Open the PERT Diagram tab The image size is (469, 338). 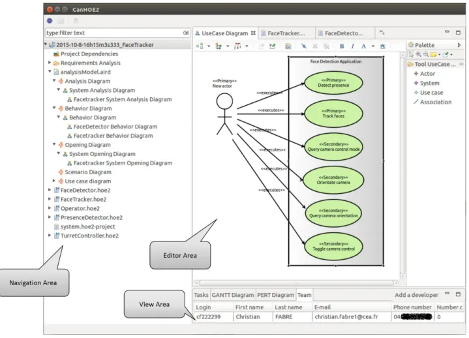[x=275, y=295]
